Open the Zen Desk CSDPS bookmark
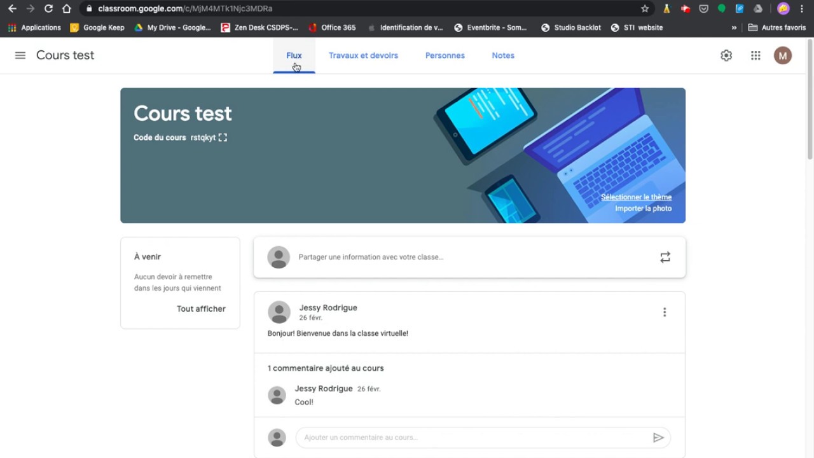The height and width of the screenshot is (458, 814). coord(259,28)
